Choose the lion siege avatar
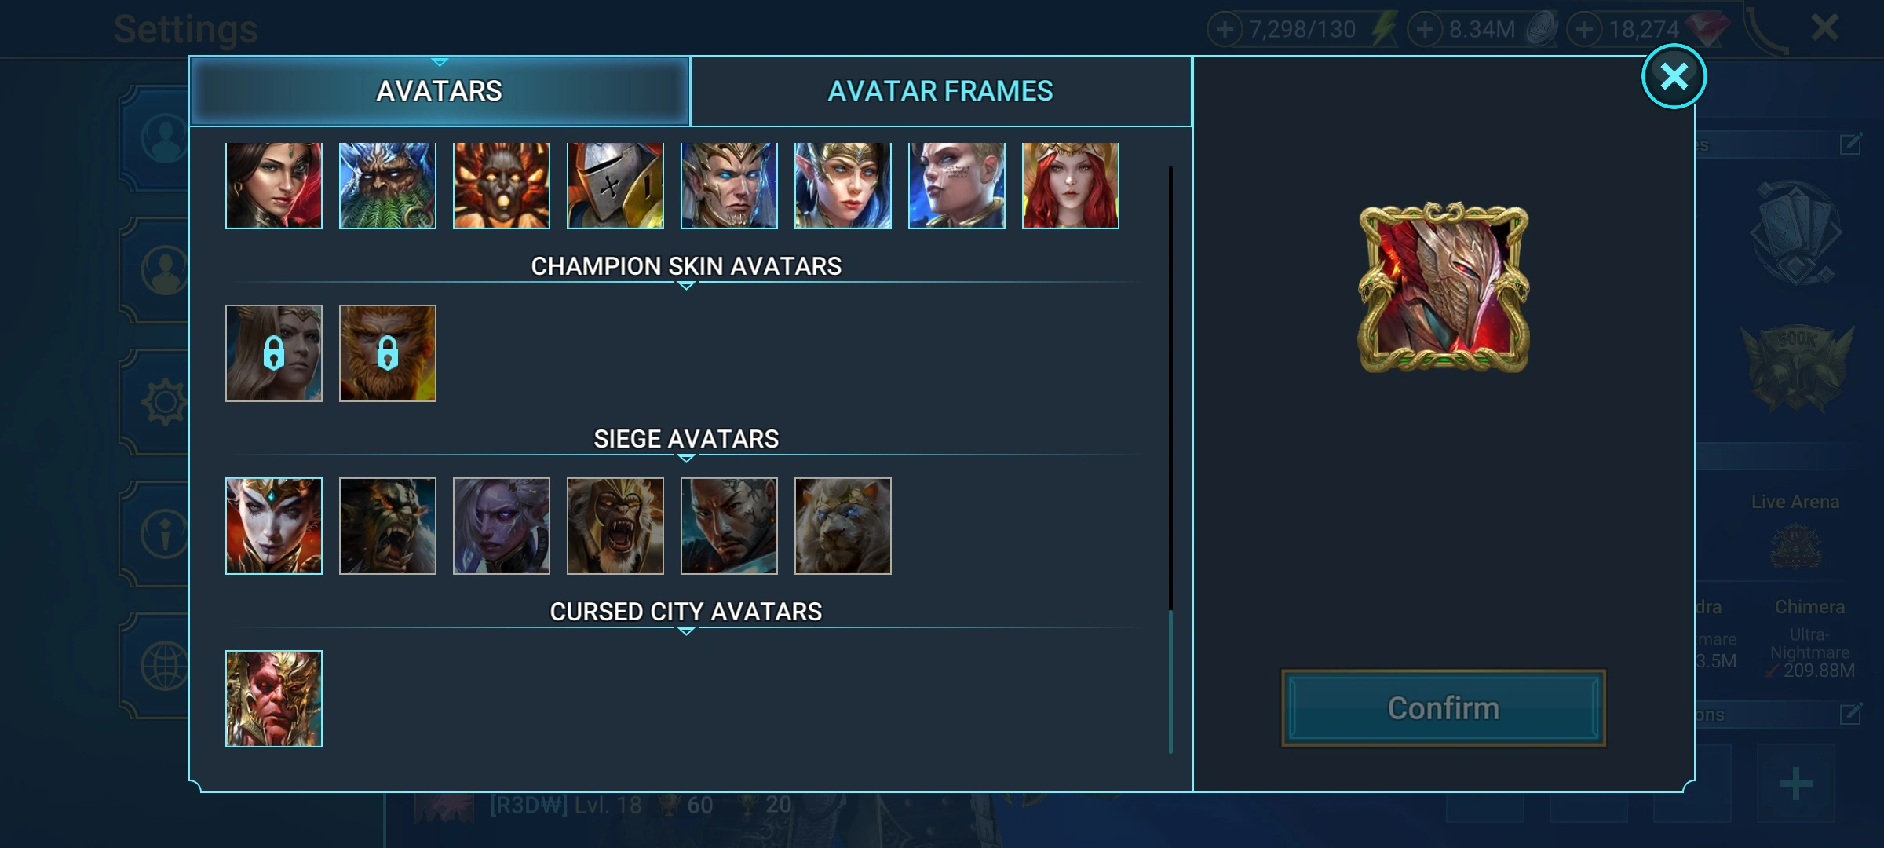 tap(842, 526)
